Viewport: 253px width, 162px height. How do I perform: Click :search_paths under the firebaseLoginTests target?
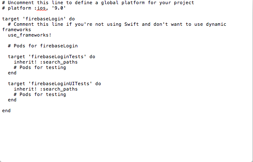[59, 62]
